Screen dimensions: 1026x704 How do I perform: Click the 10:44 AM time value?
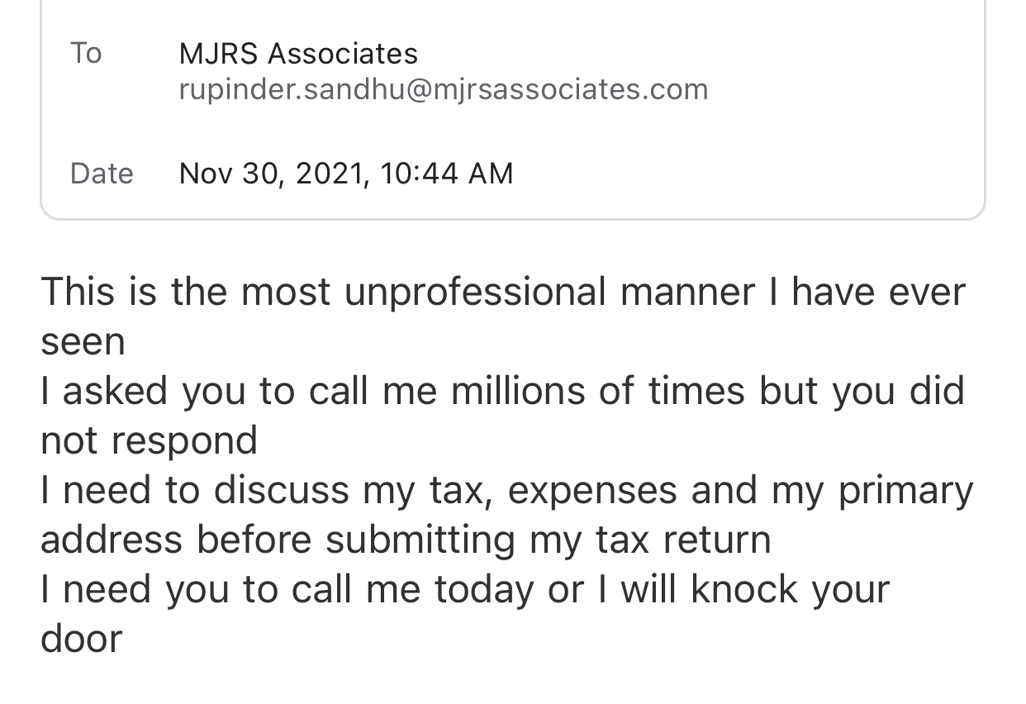(x=447, y=174)
